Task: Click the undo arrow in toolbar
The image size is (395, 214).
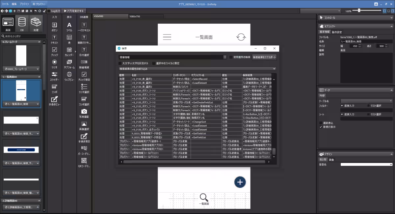Action: pyautogui.click(x=35, y=11)
